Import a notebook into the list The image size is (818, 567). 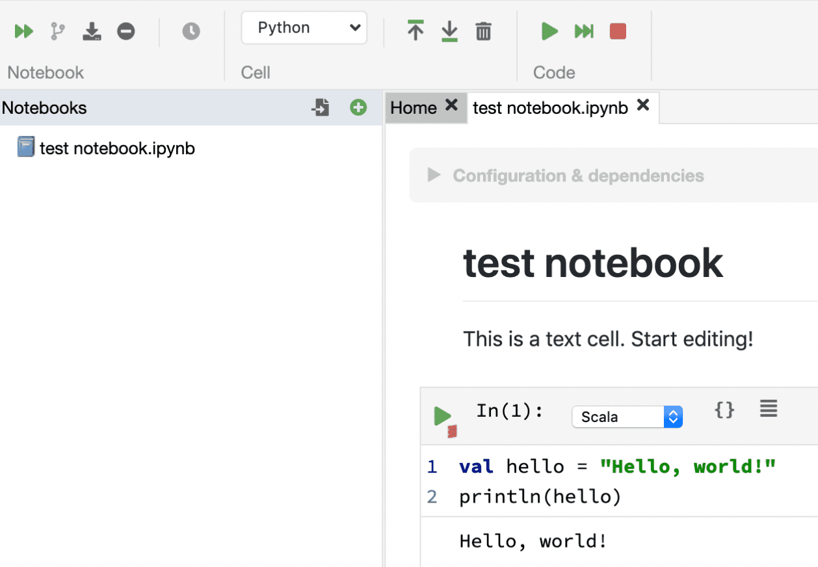click(x=319, y=107)
